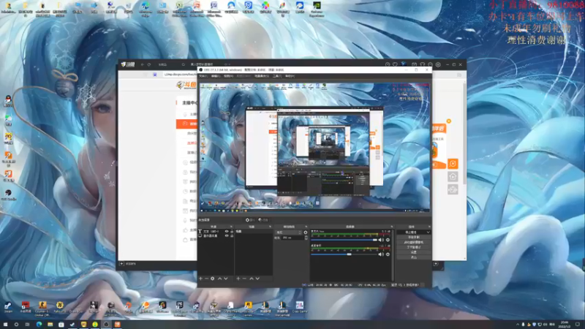Pop out the transitions dock using its header icon
The height and width of the screenshot is (329, 585).
(x=306, y=227)
